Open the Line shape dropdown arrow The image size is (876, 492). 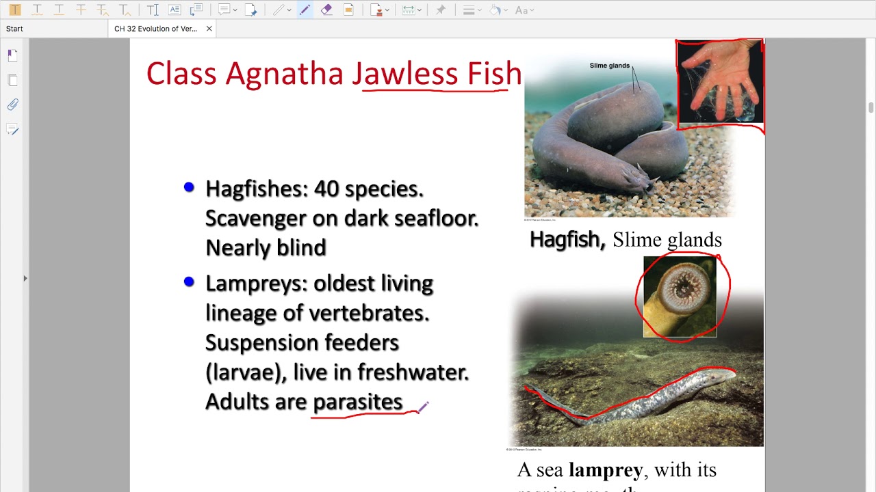coord(289,10)
